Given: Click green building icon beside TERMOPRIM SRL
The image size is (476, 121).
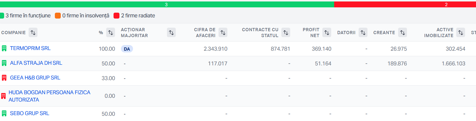Looking at the screenshot, I should pyautogui.click(x=4, y=48).
